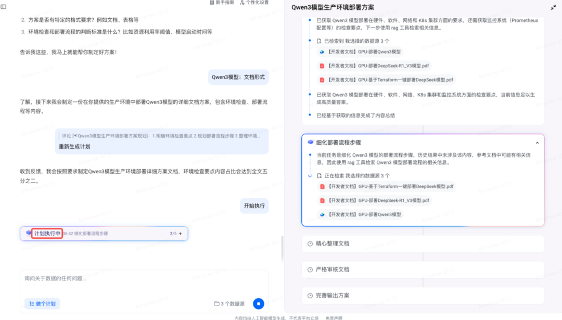
Task: Click the 重新生成计划 comment bubble
Action: tap(162, 141)
